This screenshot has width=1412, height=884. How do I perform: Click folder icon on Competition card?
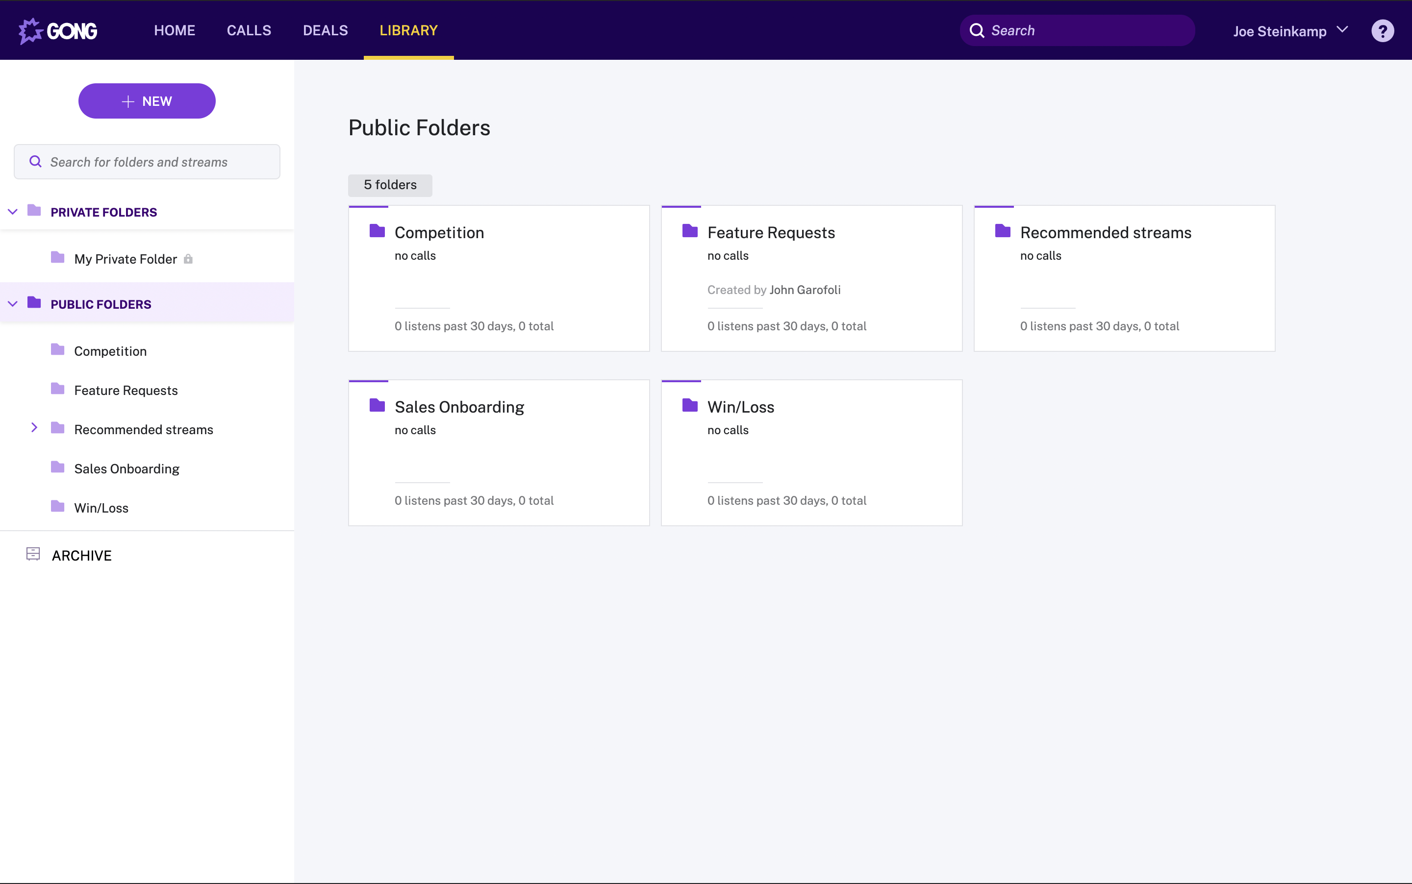point(378,231)
